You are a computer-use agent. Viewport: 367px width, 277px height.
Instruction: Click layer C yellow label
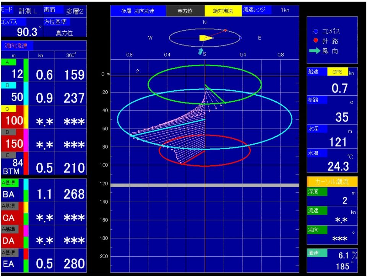tap(8, 109)
